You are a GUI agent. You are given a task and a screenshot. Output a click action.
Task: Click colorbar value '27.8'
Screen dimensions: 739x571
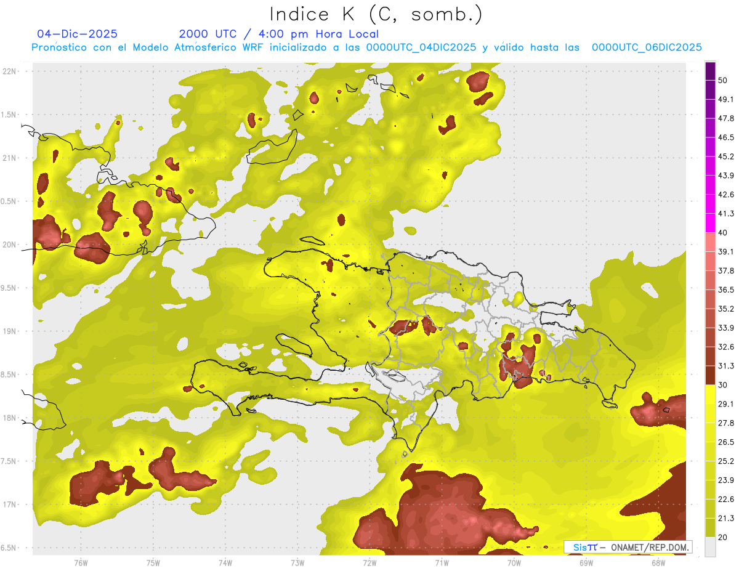[726, 423]
